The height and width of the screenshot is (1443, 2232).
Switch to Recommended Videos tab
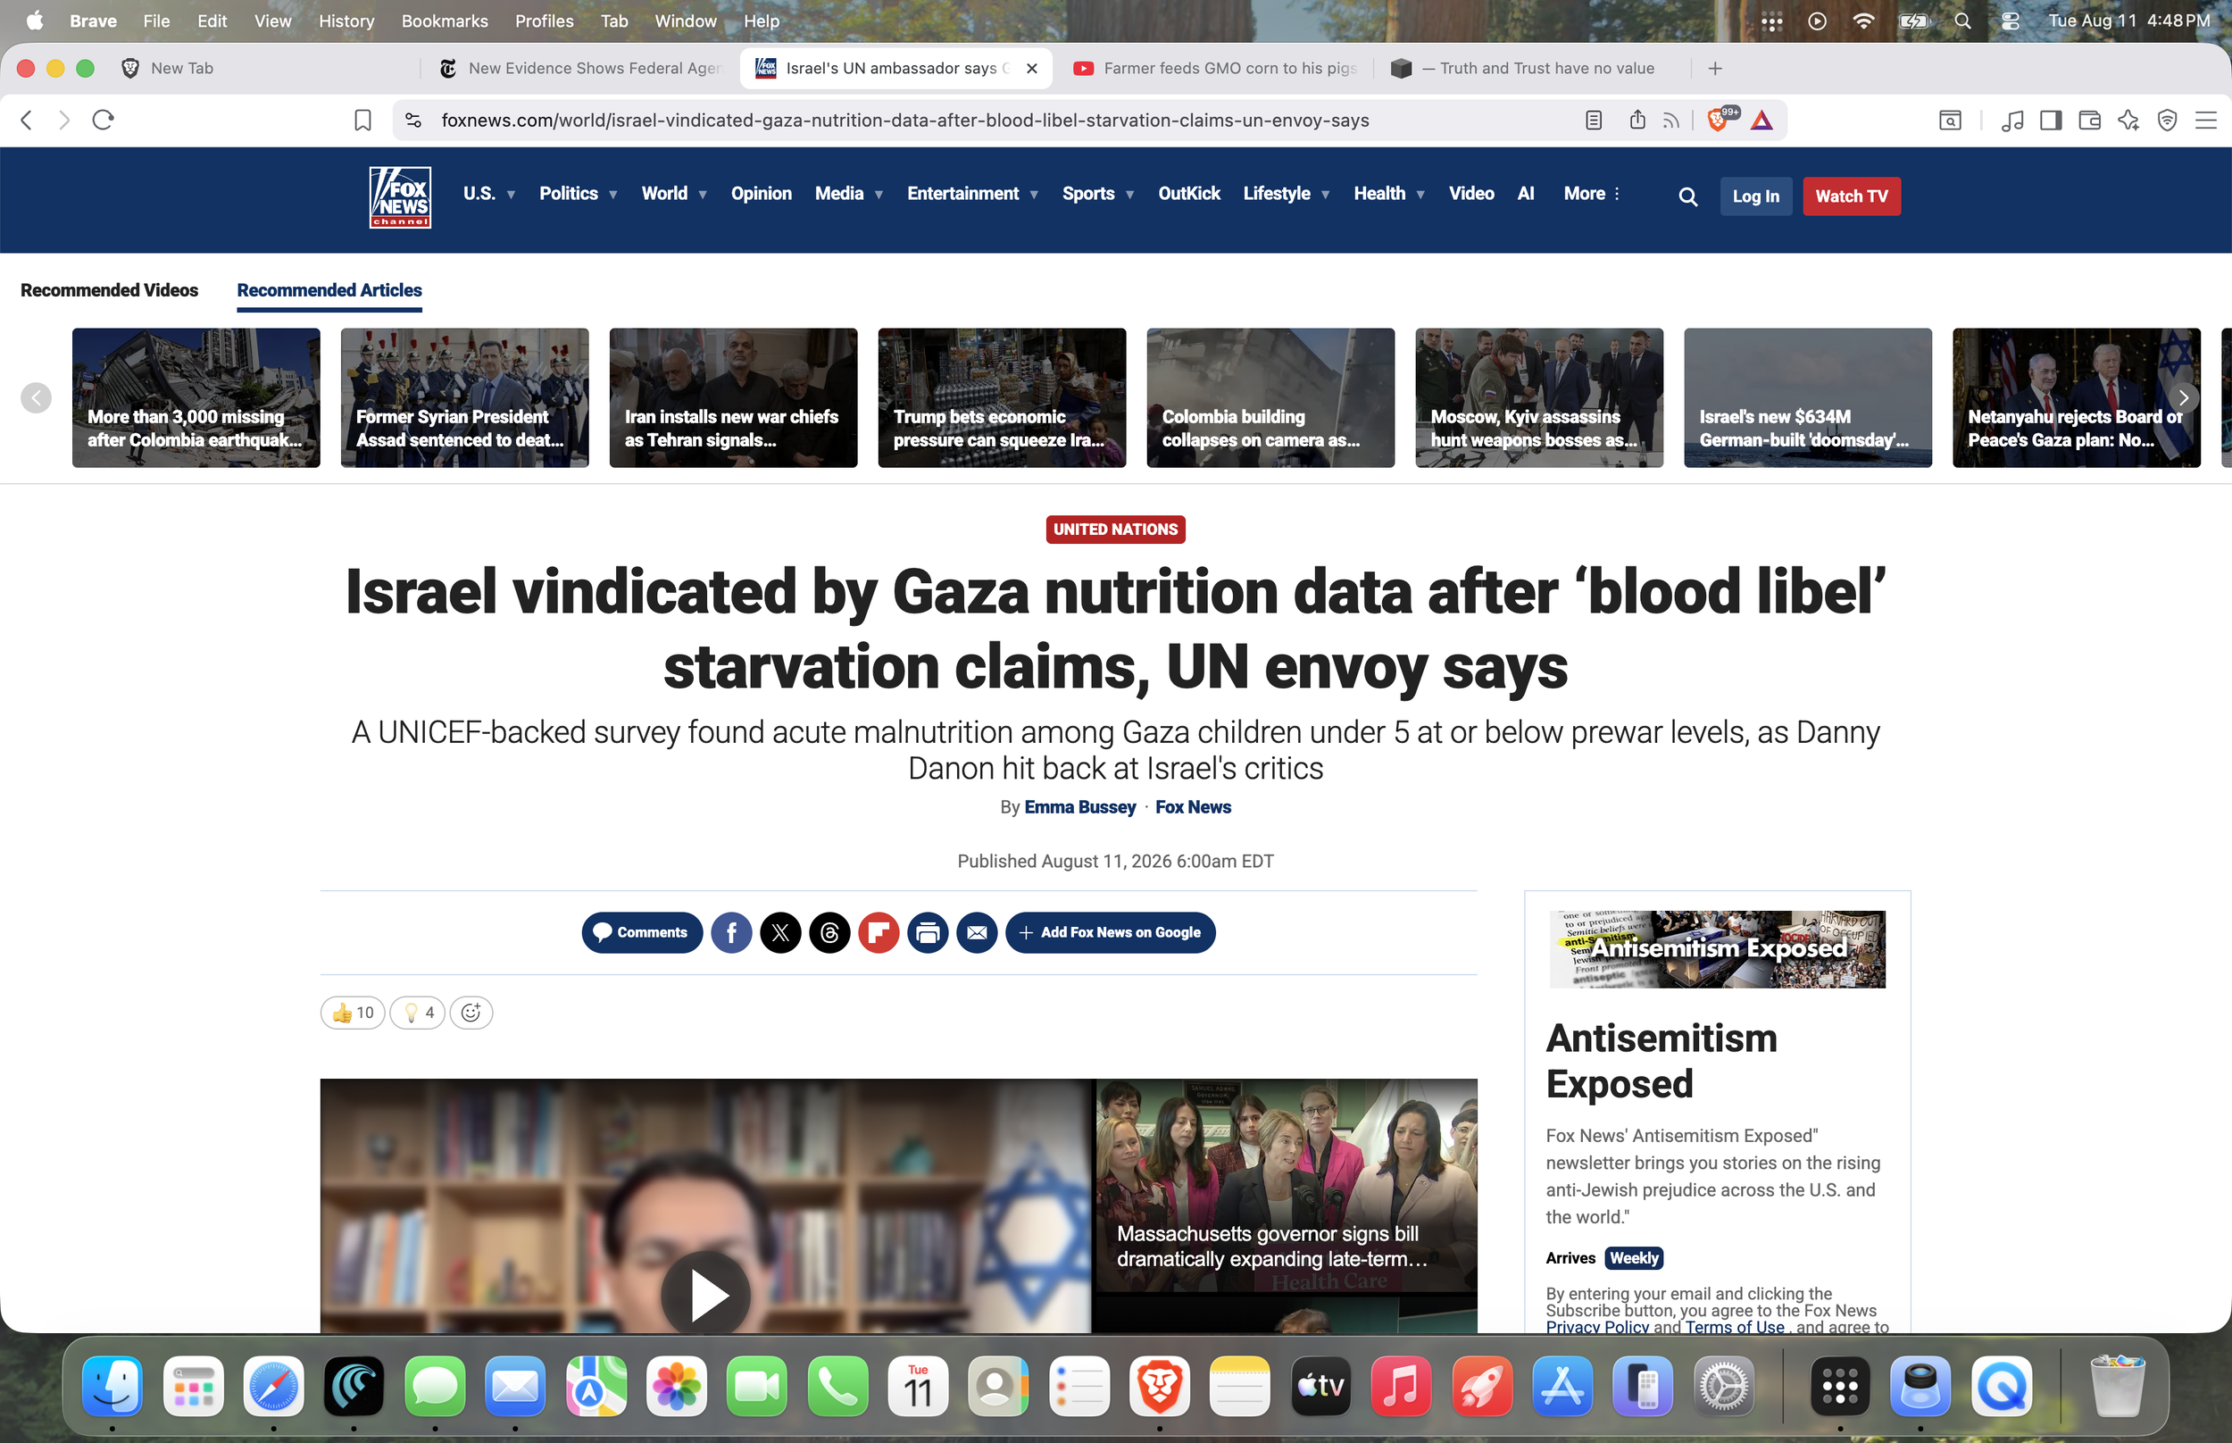tap(110, 290)
